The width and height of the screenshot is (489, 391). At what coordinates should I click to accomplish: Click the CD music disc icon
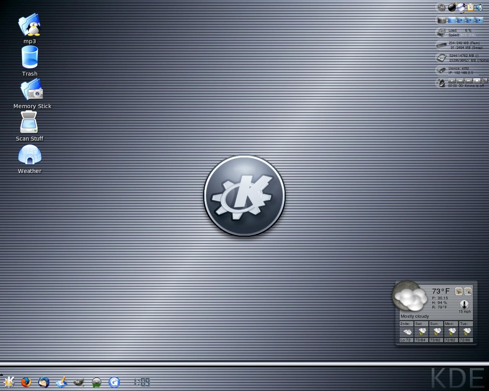tap(461, 7)
